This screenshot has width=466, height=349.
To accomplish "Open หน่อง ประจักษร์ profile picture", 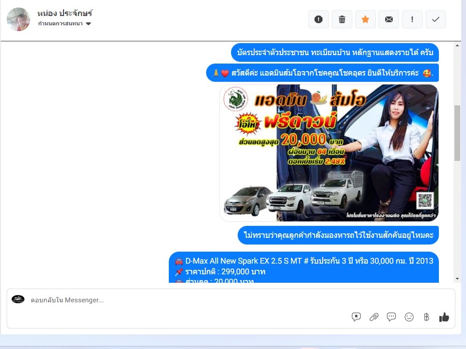I will (x=18, y=19).
